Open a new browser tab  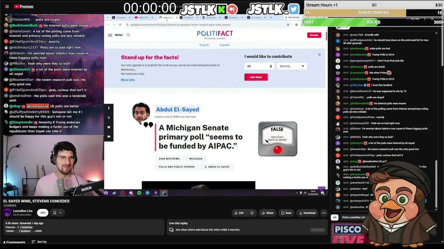coord(271,17)
